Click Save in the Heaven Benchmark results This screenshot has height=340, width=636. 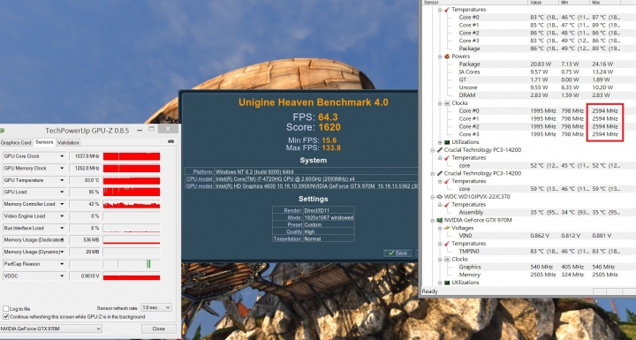coord(397,253)
